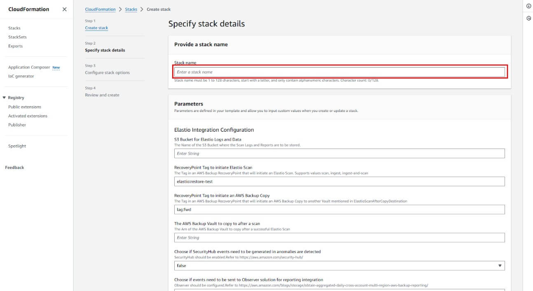Click the Provide a stack name heading
Image resolution: width=533 pixels, height=291 pixels.
[201, 44]
